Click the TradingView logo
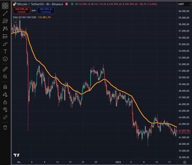192x165 pixels. 16,155
